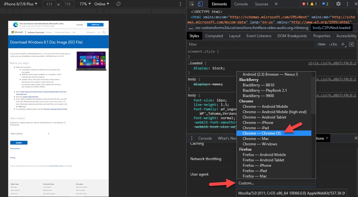
Task: Toggle the device toolbar icon
Action: pos(200,4)
